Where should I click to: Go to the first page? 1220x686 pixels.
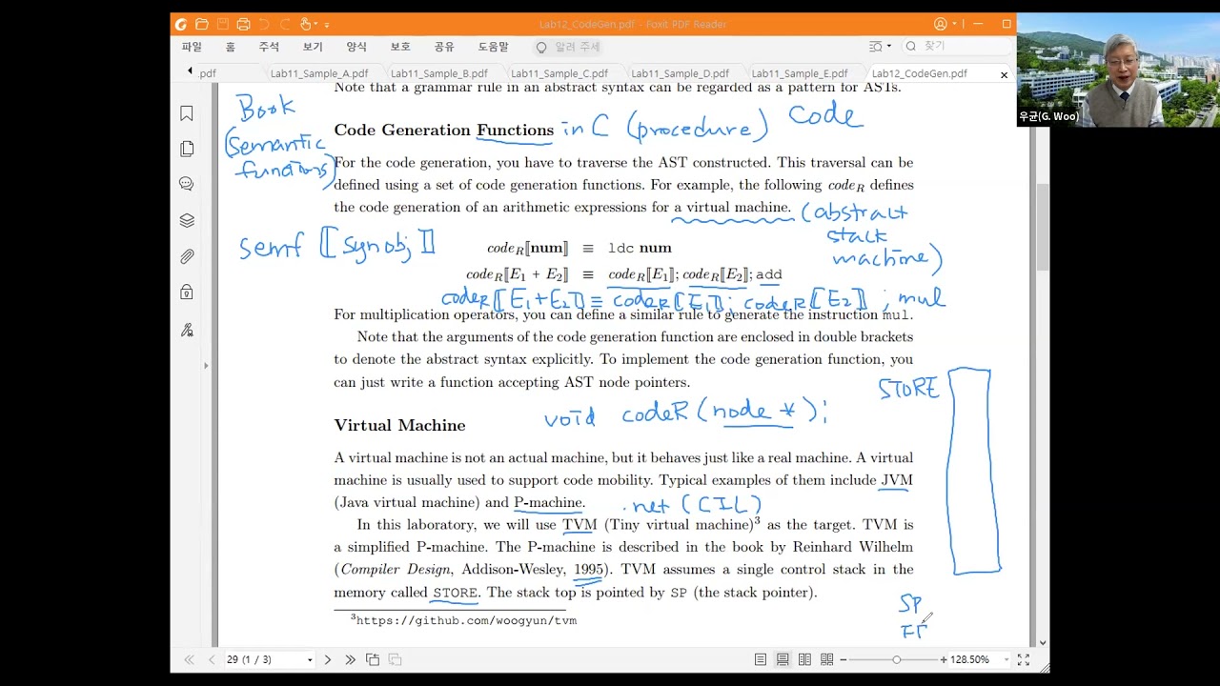coord(189,659)
